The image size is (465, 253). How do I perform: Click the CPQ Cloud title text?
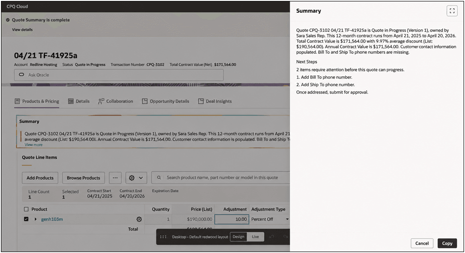tap(17, 6)
